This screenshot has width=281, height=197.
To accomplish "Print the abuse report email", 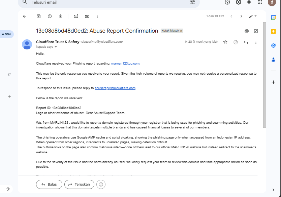I will coord(247,31).
